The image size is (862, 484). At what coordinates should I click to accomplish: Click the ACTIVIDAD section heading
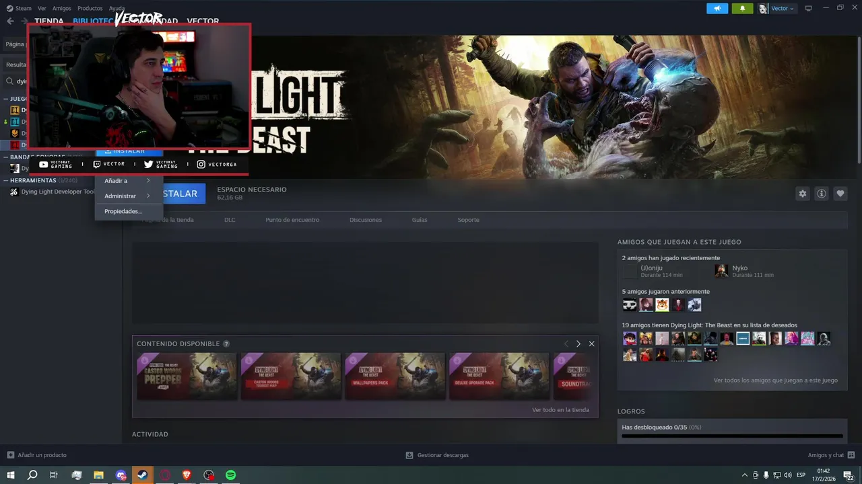[150, 434]
